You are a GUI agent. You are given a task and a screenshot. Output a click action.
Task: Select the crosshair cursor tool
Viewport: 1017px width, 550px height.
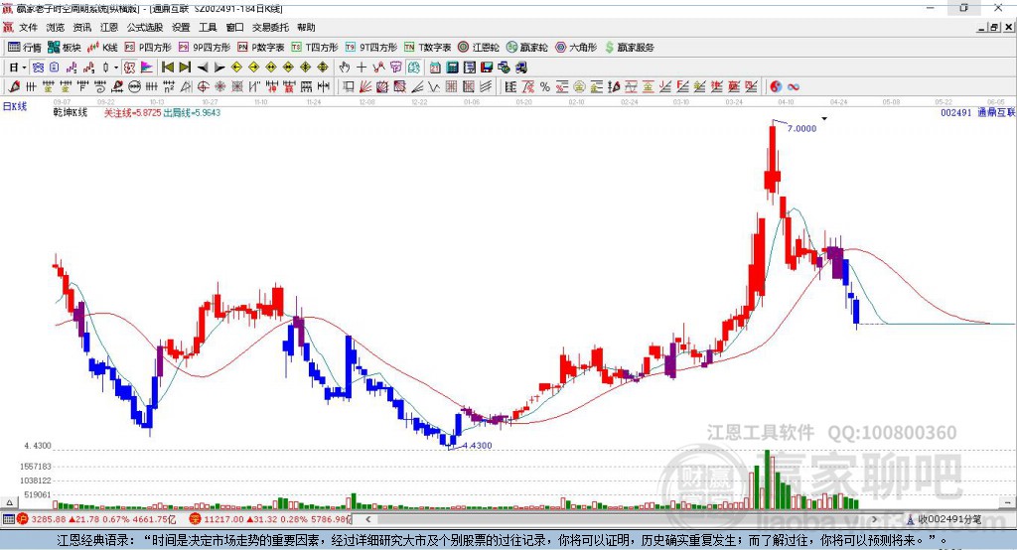click(x=362, y=68)
